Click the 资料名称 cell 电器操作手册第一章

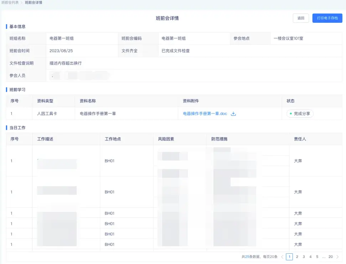98,113
